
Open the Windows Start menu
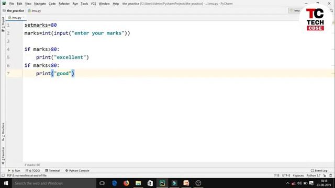[x=6, y=183]
